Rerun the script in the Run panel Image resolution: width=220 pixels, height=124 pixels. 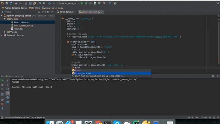2,80
